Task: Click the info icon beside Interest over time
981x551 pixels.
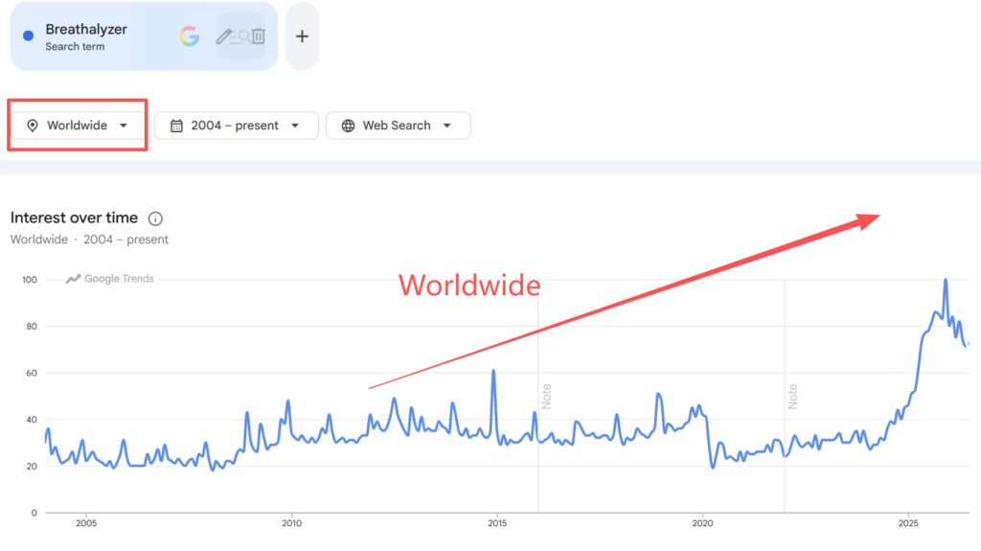Action: click(x=155, y=218)
